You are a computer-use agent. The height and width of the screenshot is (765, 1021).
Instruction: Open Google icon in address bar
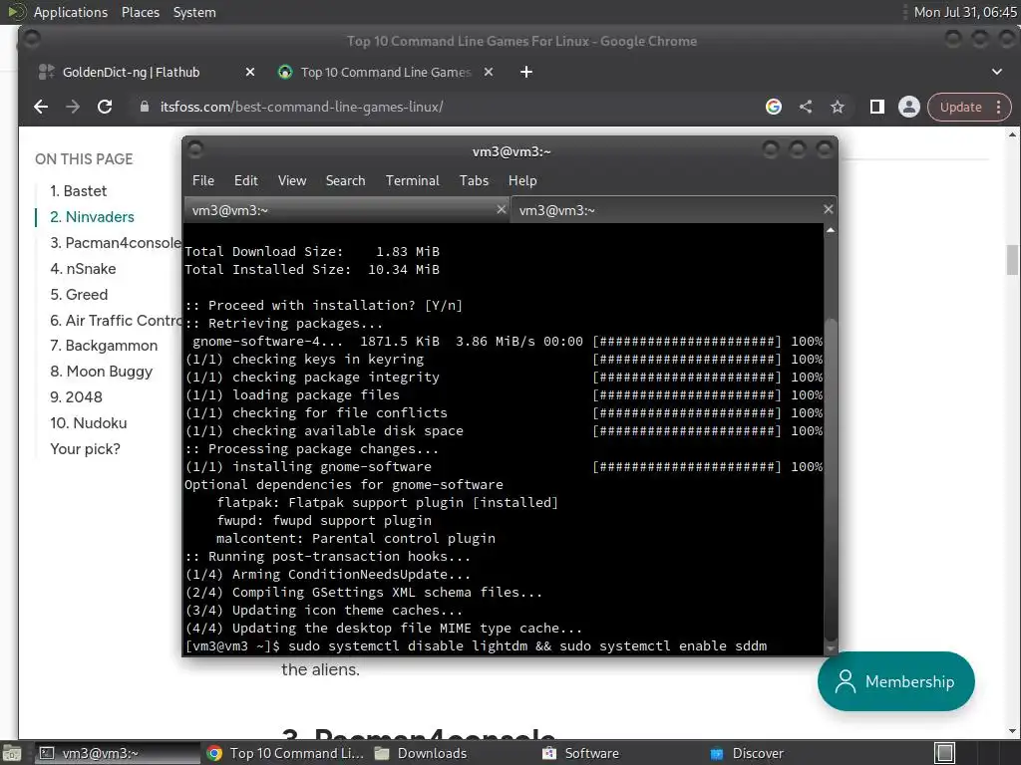(x=774, y=107)
